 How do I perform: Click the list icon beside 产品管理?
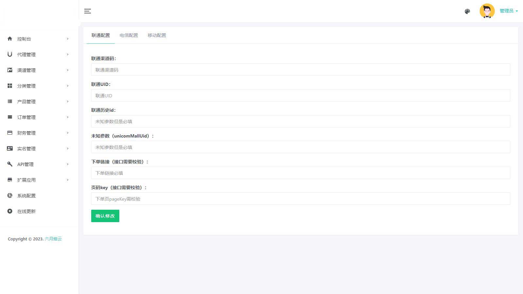(10, 101)
